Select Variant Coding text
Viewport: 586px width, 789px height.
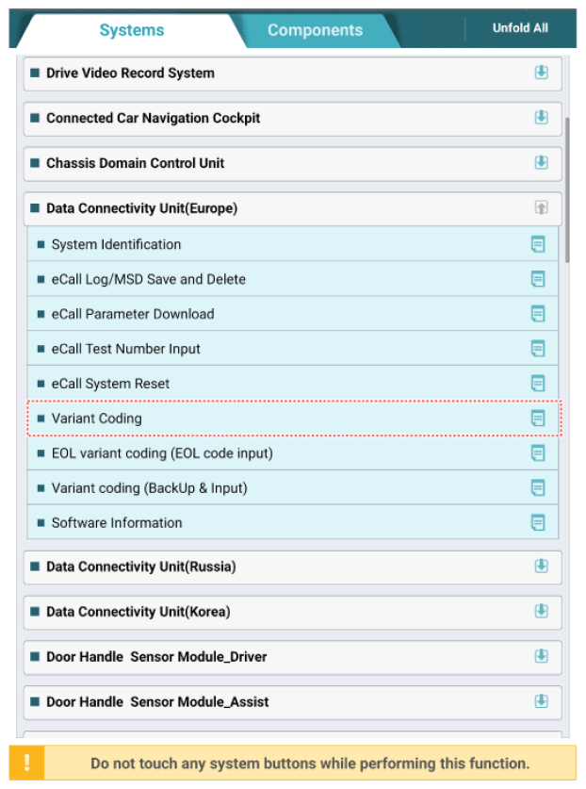[x=97, y=419]
